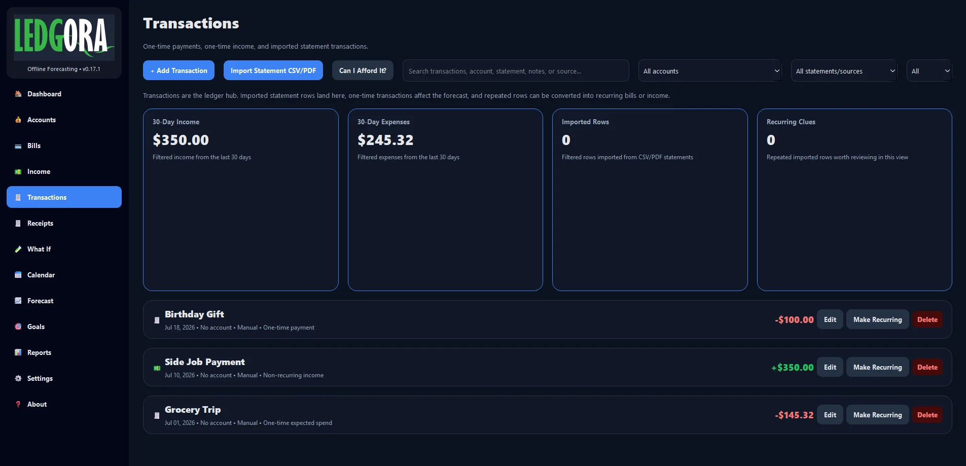This screenshot has width=966, height=466.
Task: Click the 30-Day Income card
Action: [241, 200]
